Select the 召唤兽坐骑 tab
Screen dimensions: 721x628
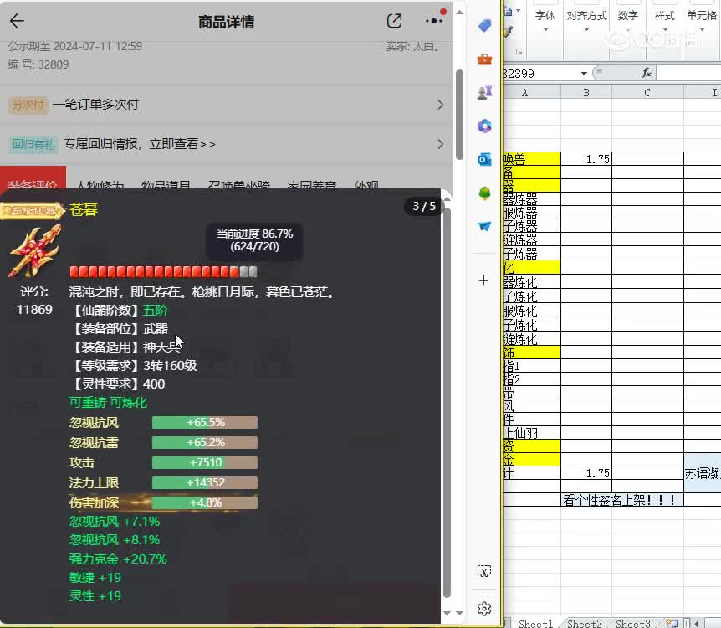pyautogui.click(x=239, y=185)
